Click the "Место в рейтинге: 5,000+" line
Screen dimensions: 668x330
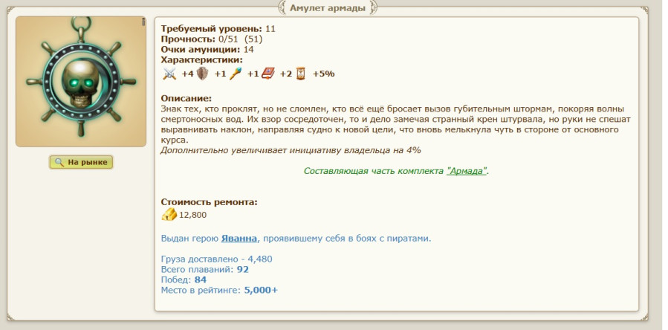coord(219,290)
